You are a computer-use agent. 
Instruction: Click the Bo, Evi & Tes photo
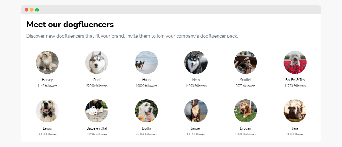coord(295,62)
